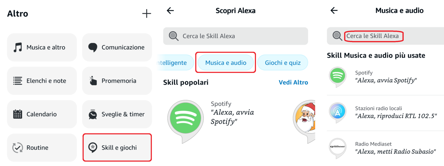Open Elenchi e note tile
Screen dimensions: 444x166
(42, 81)
